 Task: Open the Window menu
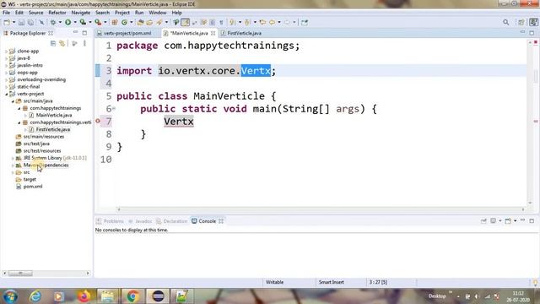(158, 13)
